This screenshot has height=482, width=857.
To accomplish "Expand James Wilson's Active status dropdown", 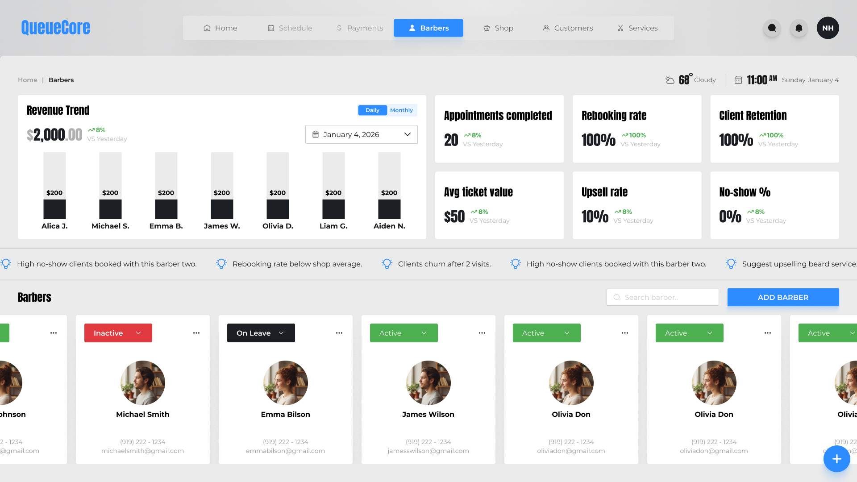I will click(x=404, y=333).
